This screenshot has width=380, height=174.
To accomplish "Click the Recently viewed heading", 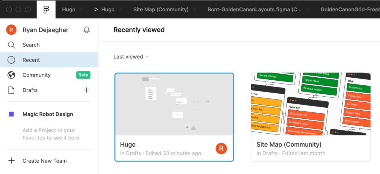I will click(139, 30).
